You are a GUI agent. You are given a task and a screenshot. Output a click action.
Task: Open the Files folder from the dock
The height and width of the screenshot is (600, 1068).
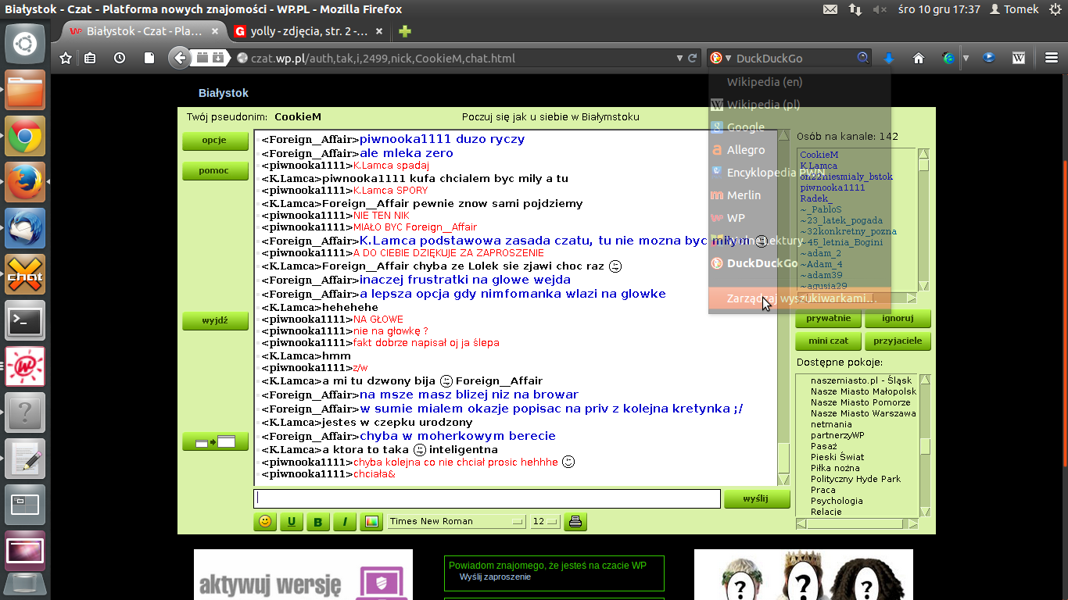tap(25, 91)
